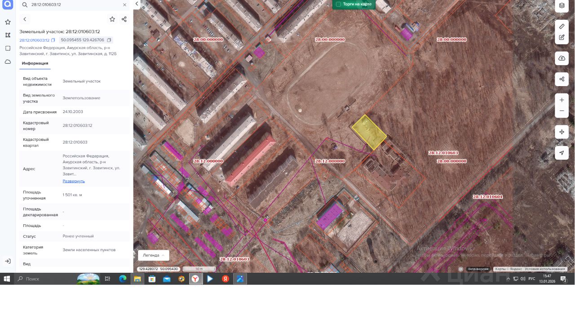
Task: Click the map label 28:12:010604
Action: (x=487, y=197)
